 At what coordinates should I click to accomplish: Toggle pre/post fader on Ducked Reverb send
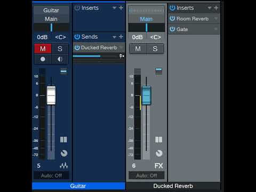click(122, 56)
